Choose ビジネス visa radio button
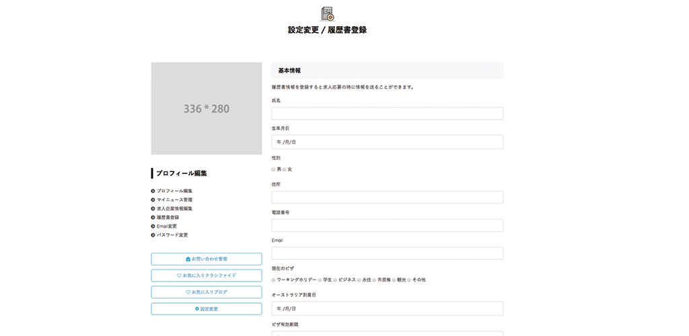This screenshot has height=336, width=689. tap(335, 280)
